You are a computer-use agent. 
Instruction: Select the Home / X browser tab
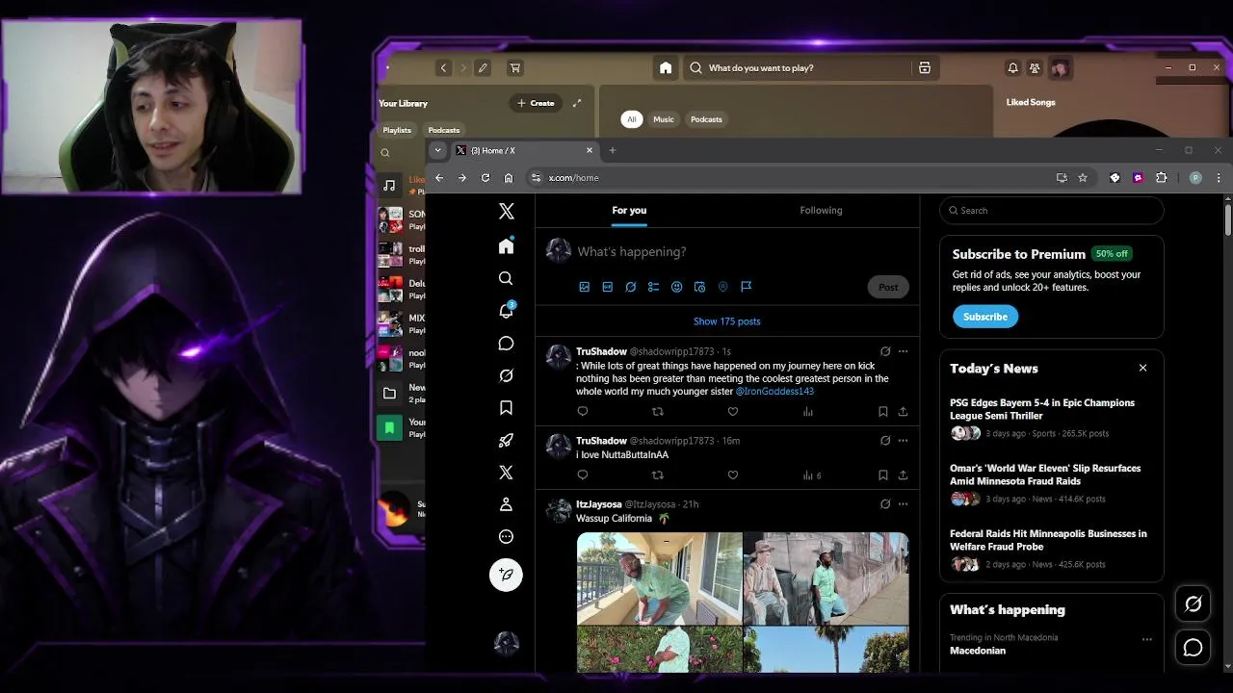coord(525,150)
